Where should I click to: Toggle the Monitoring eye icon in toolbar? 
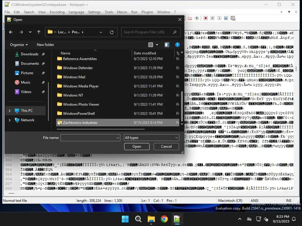coord(197,18)
